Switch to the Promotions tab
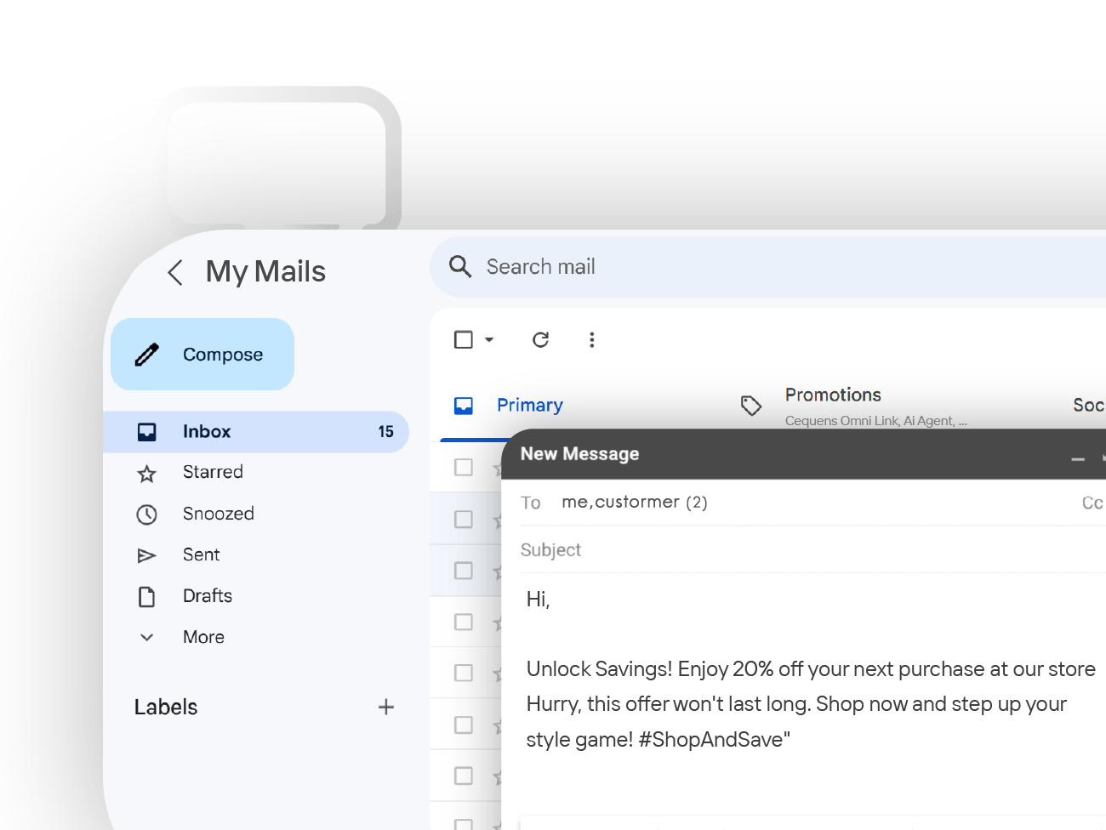 pyautogui.click(x=832, y=395)
